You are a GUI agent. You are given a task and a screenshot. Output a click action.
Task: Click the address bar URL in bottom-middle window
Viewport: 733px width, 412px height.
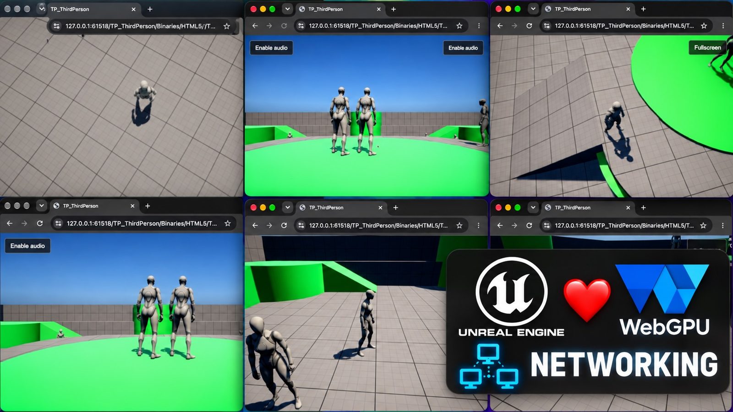(378, 225)
